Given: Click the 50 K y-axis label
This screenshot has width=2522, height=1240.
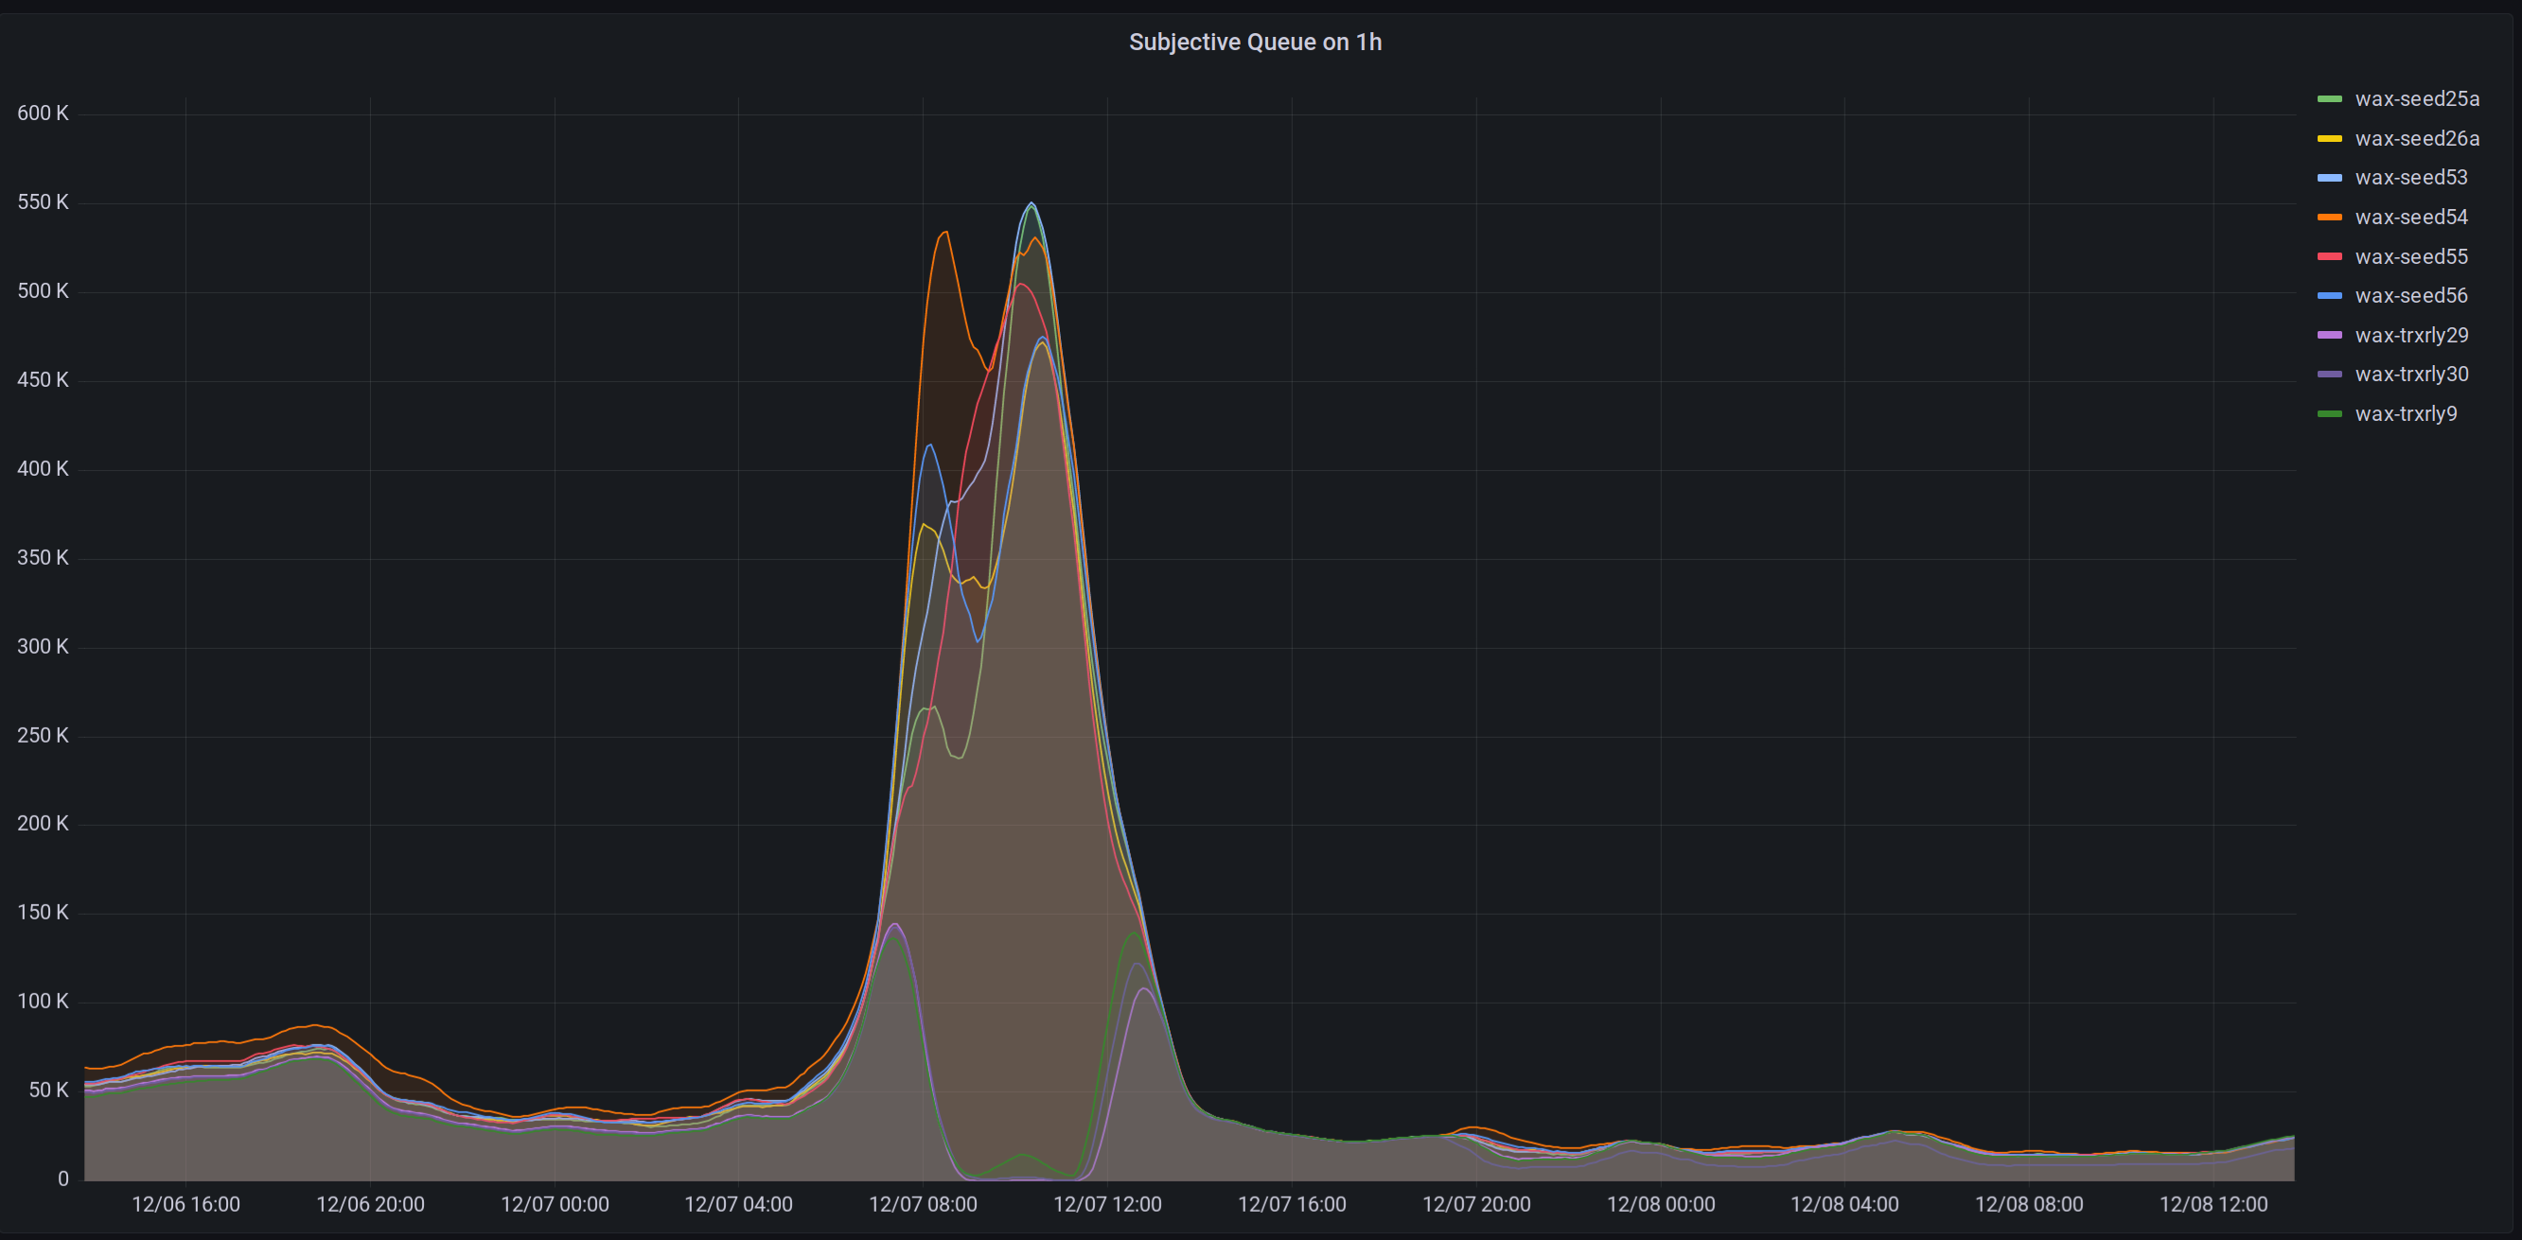Looking at the screenshot, I should click(x=49, y=1090).
